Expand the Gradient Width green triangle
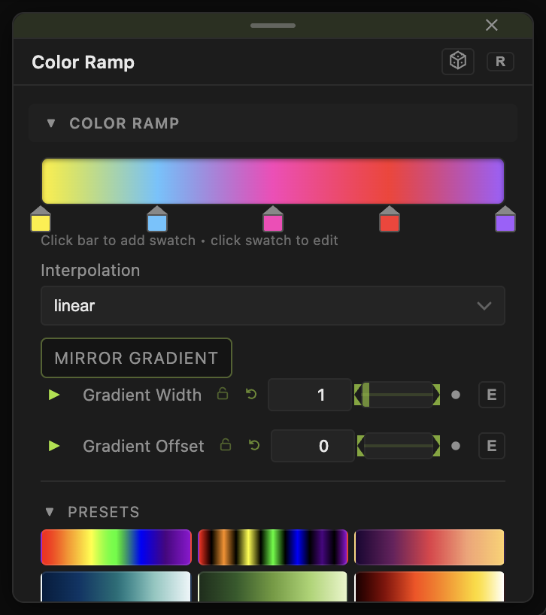546x615 pixels. pos(53,395)
